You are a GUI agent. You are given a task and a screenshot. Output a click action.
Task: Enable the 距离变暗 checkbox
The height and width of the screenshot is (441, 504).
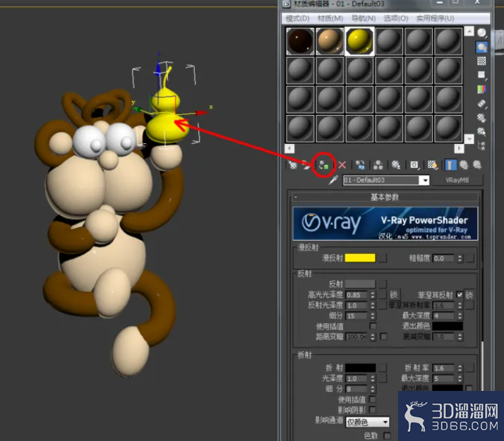[x=383, y=337]
